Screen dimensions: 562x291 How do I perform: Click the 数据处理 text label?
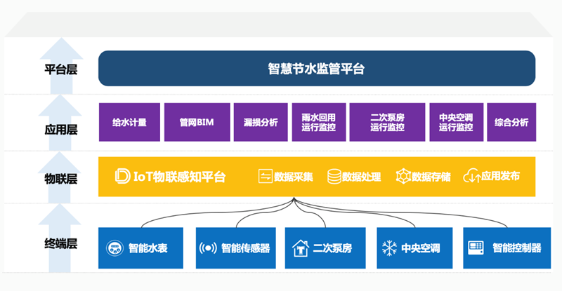(361, 177)
